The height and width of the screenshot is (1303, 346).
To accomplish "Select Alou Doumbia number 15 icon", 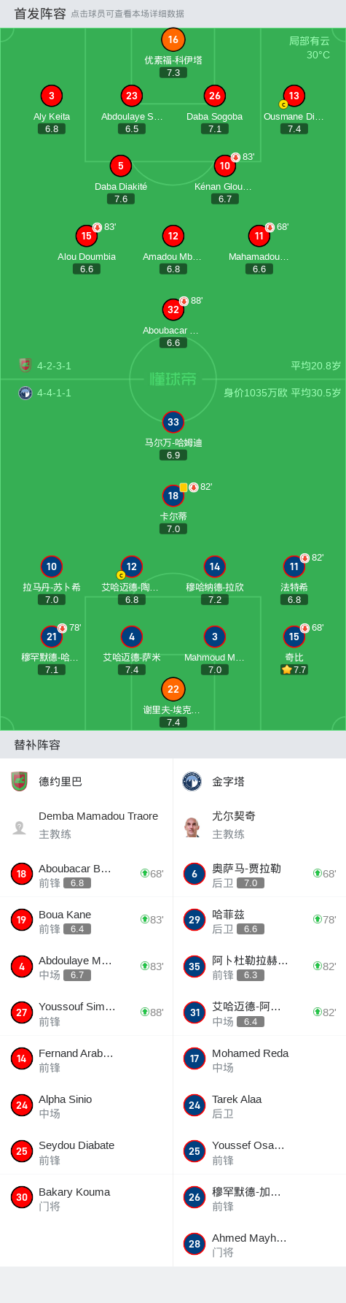I will coord(87,236).
